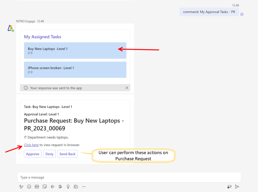Viewport: 258px width, 192px height.
Task: Click the video clip icon beside Send
Action: pos(229,187)
